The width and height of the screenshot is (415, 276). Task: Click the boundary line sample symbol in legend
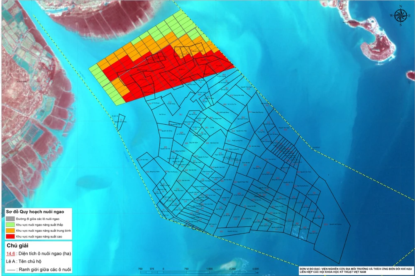pos(11,270)
